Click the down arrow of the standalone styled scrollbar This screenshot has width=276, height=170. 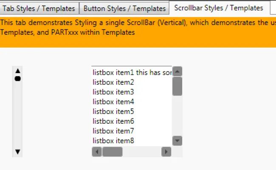[x=18, y=151]
